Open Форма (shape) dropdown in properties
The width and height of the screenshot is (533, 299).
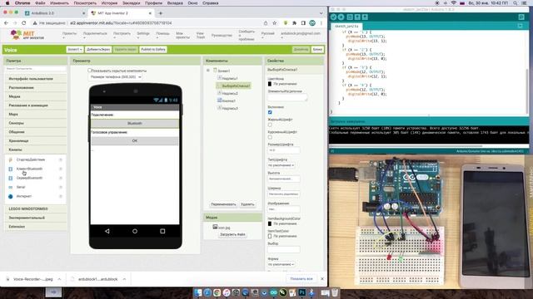281,264
